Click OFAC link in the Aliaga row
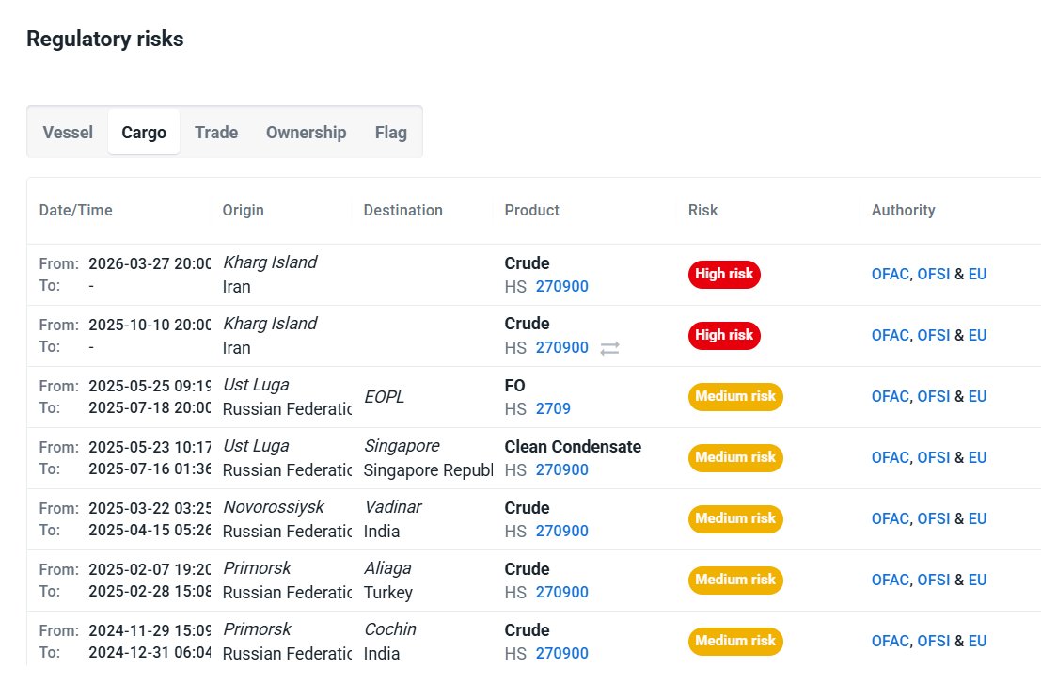Viewport: 1041px width, 684px height. tap(891, 579)
